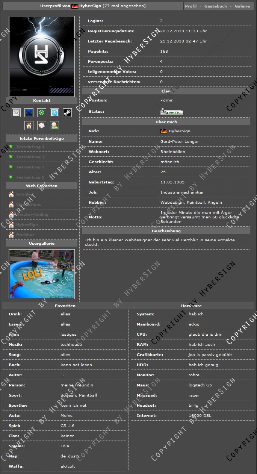
Task: Open forum post Testeintrag 4
Action: pyautogui.click(x=30, y=147)
